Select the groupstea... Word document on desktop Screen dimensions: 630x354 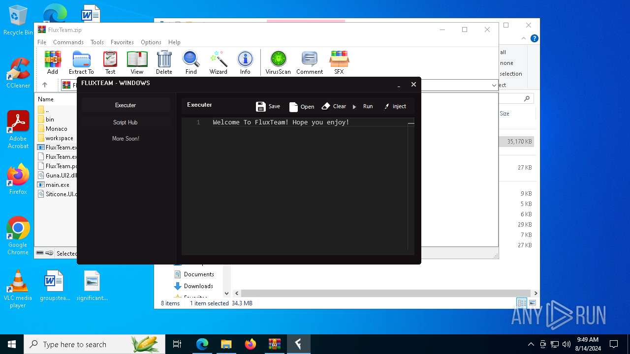coord(55,286)
